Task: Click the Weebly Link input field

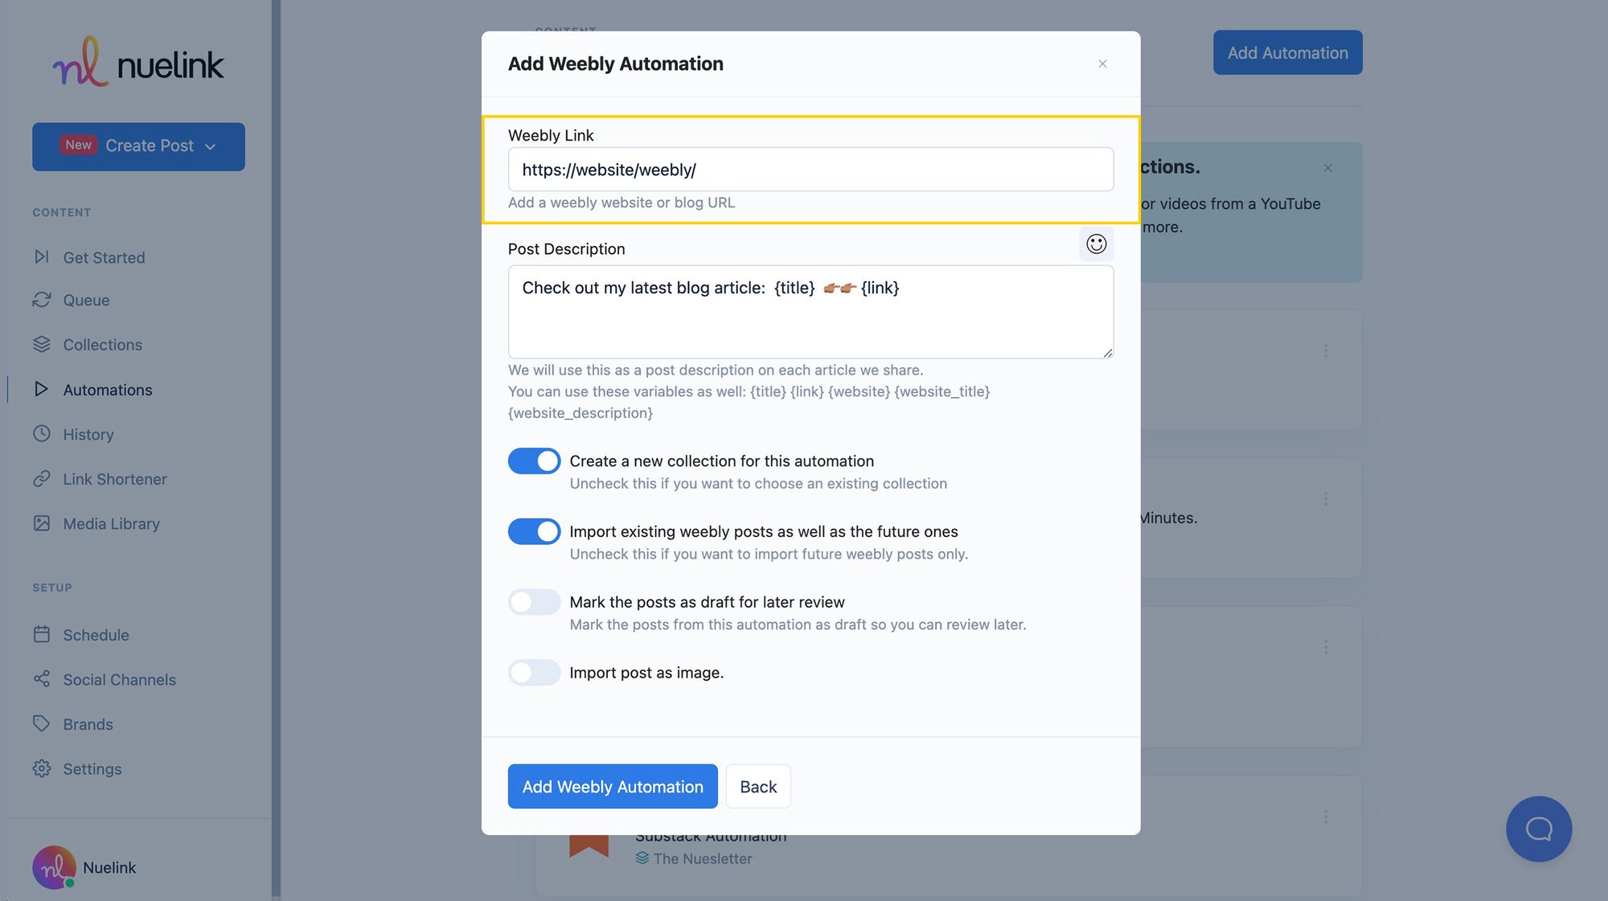Action: coord(810,170)
